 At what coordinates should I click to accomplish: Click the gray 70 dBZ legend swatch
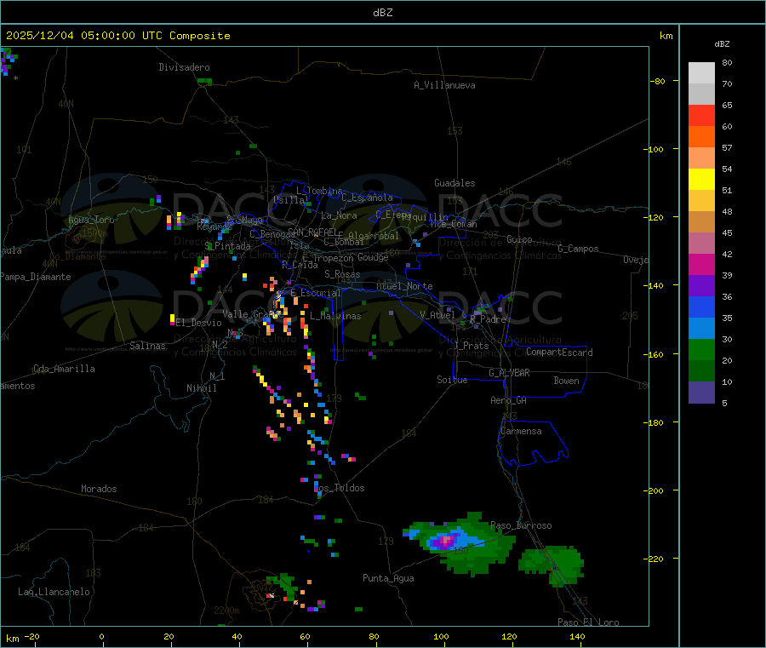pyautogui.click(x=701, y=95)
